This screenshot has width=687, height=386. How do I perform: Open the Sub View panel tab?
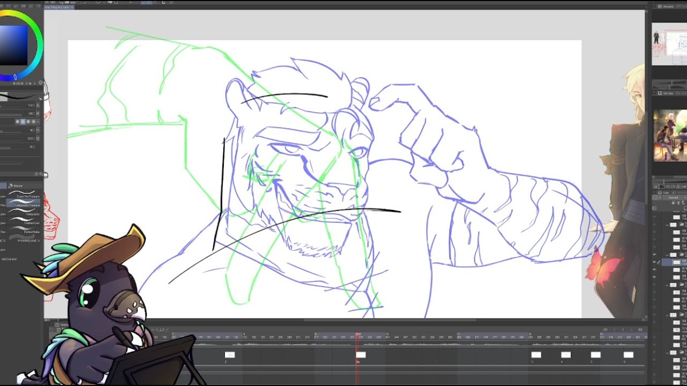pyautogui.click(x=667, y=93)
